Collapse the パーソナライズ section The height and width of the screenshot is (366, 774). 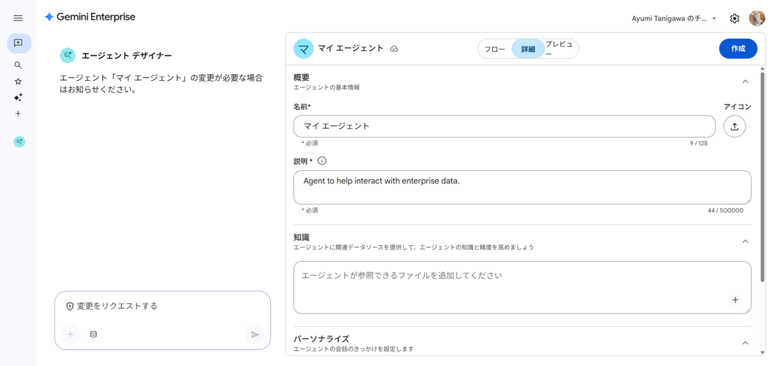point(745,343)
